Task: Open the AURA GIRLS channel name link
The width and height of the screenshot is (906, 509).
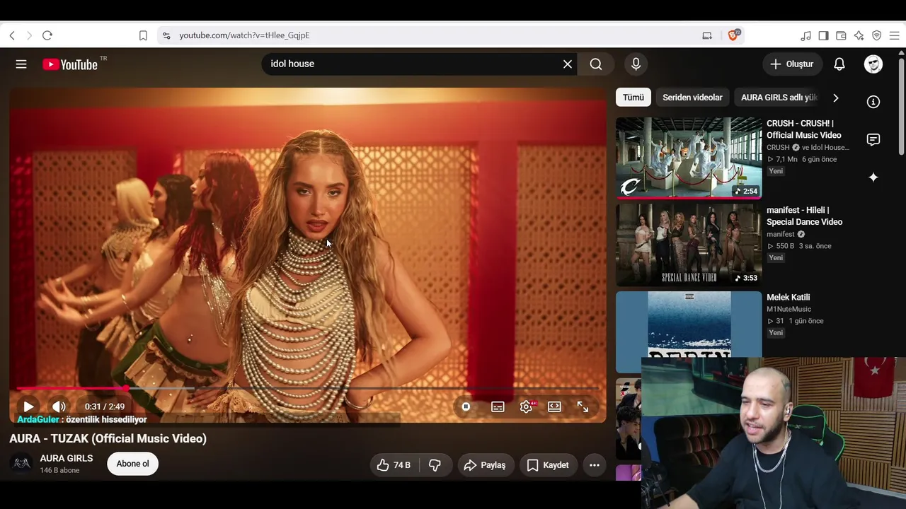Action: click(x=67, y=458)
